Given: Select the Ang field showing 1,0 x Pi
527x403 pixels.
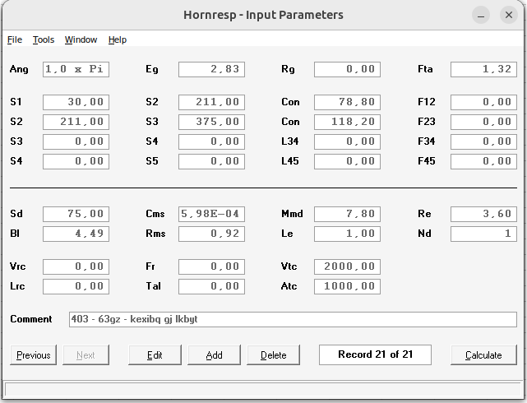Looking at the screenshot, I should 76,70.
